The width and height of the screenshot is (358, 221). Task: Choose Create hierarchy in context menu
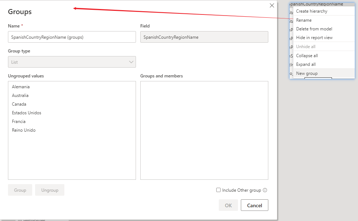pos(324,11)
